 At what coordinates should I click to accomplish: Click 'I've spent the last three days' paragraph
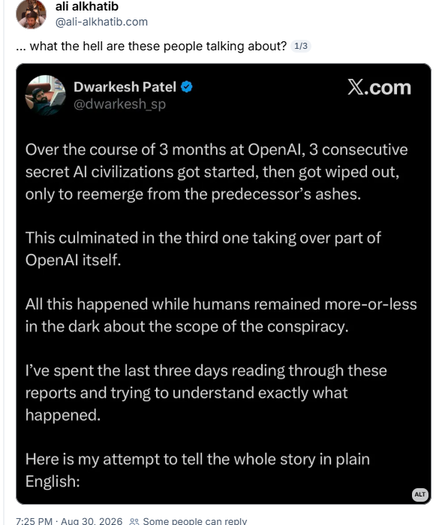pos(206,393)
